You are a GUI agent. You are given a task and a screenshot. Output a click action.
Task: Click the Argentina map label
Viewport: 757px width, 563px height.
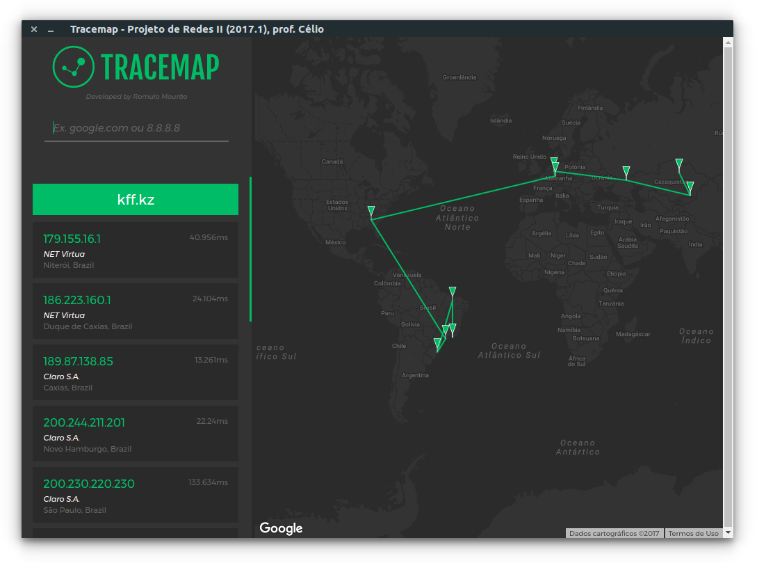[415, 376]
